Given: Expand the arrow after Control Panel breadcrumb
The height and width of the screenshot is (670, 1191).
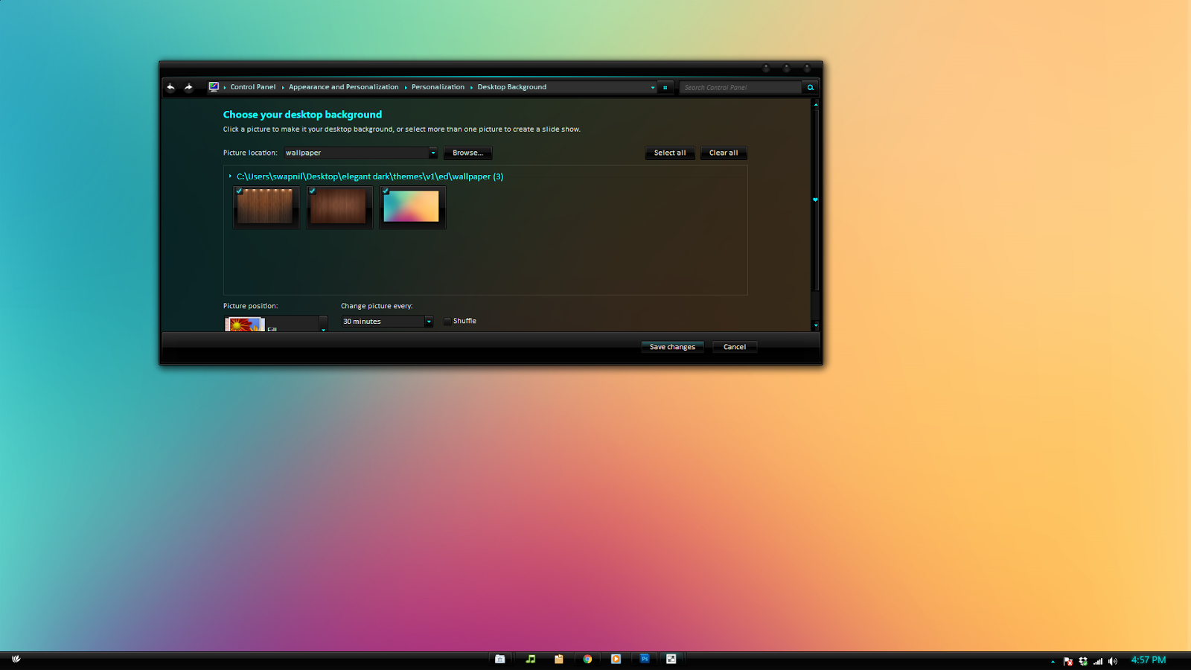Looking at the screenshot, I should (x=283, y=88).
